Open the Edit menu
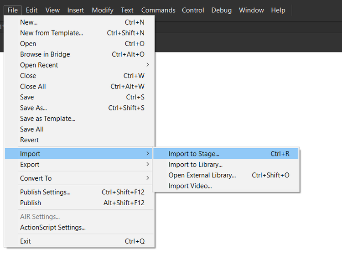The image size is (342, 260). [31, 10]
